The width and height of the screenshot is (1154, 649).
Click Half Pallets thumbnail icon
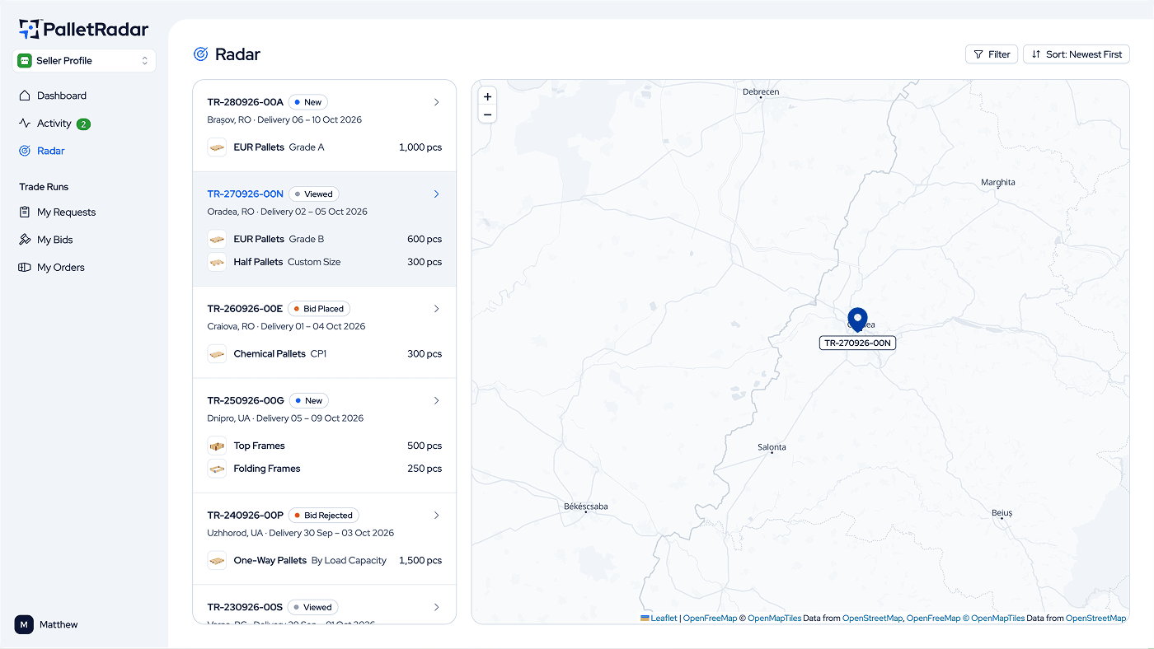tap(217, 262)
